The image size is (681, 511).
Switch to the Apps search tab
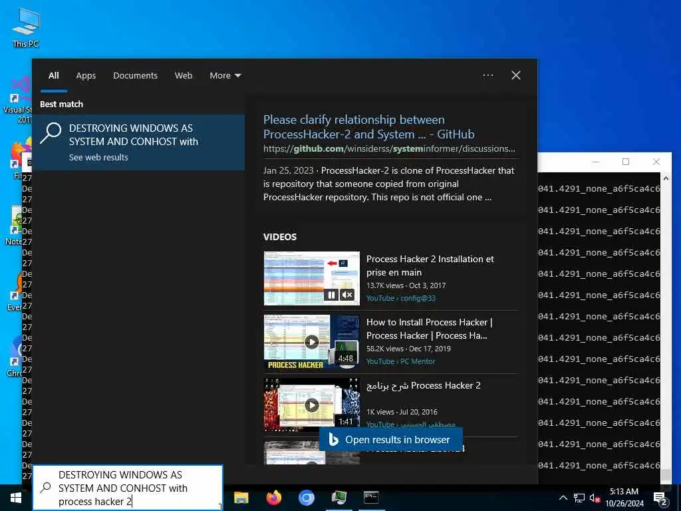coord(86,76)
